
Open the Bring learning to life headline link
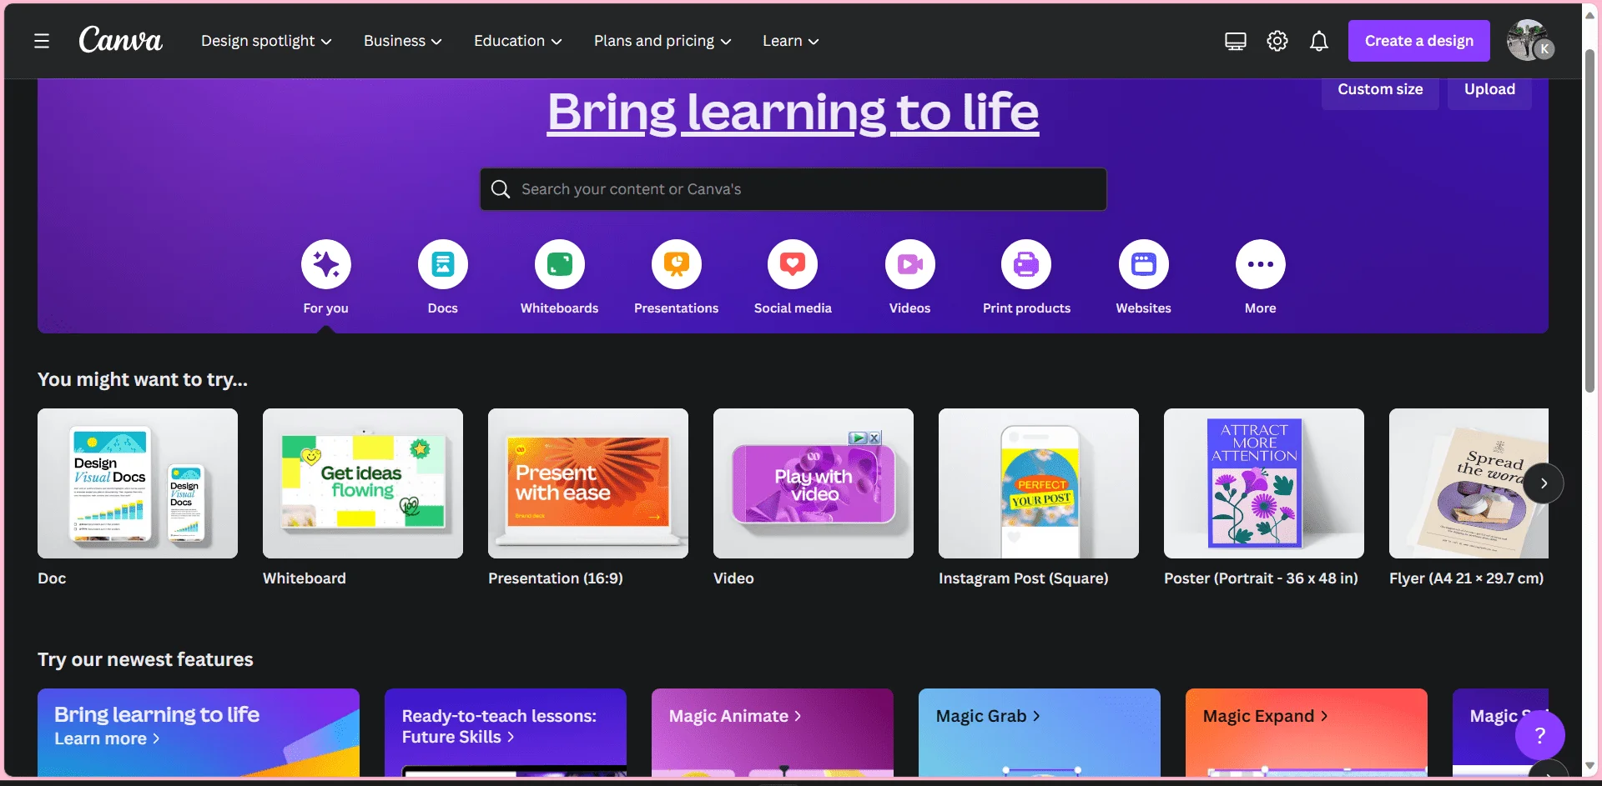point(793,112)
